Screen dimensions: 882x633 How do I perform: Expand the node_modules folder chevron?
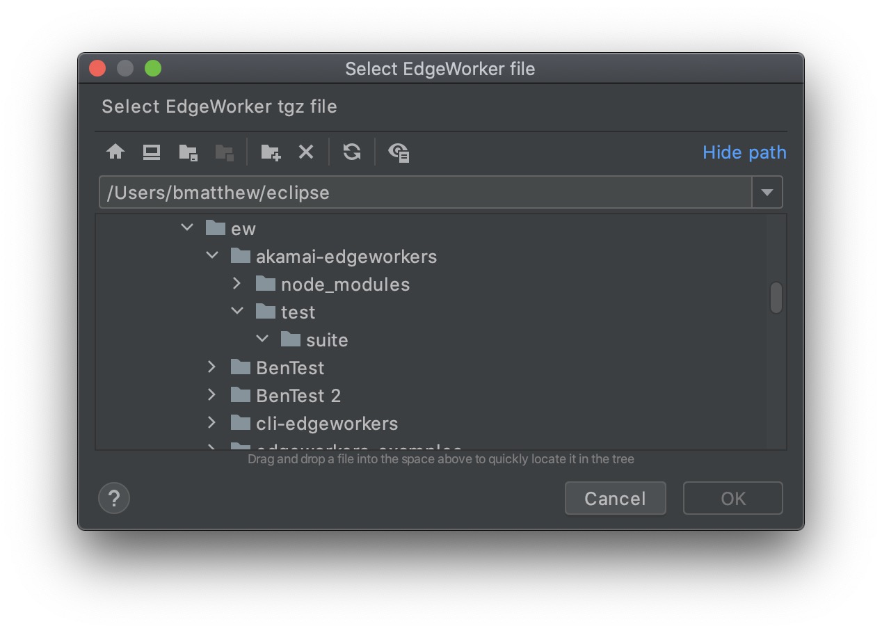(x=237, y=284)
